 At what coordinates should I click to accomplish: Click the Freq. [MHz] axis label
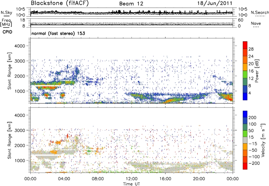pyautogui.click(x=6, y=23)
